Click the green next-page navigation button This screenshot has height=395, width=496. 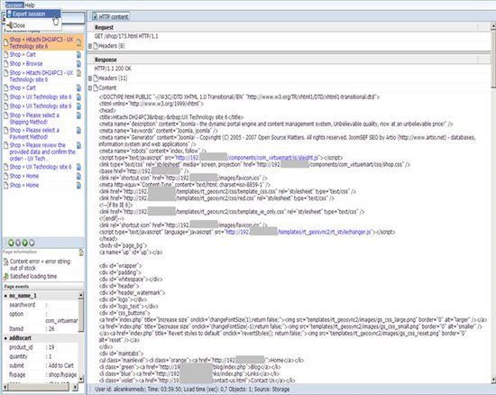pos(24,243)
